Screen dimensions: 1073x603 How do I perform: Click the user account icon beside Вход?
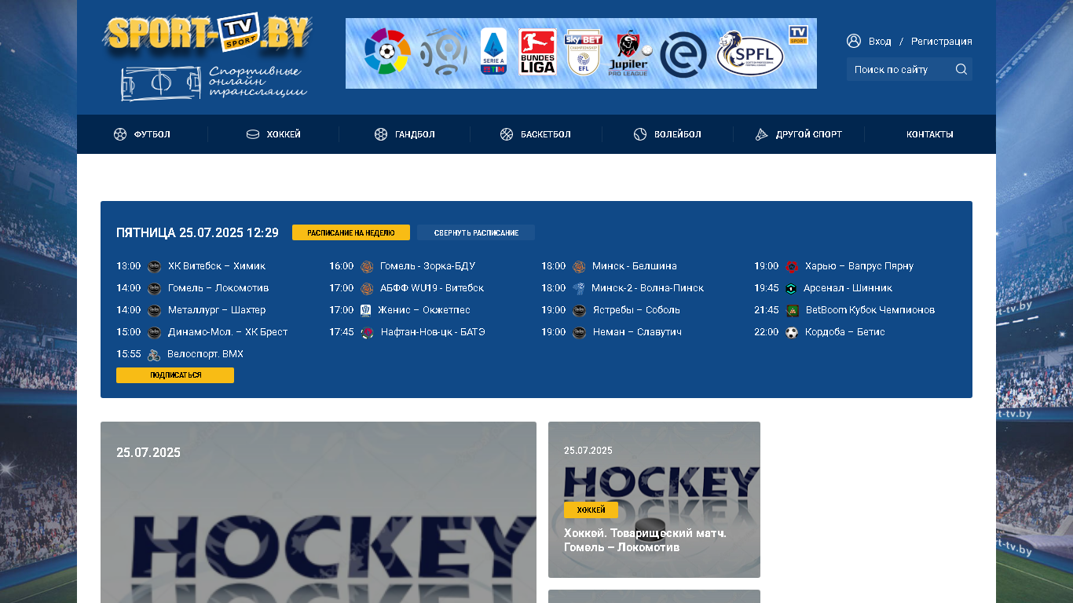pyautogui.click(x=854, y=41)
